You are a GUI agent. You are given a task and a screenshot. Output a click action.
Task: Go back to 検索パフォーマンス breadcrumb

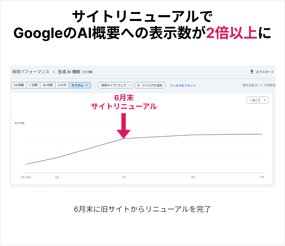point(31,72)
